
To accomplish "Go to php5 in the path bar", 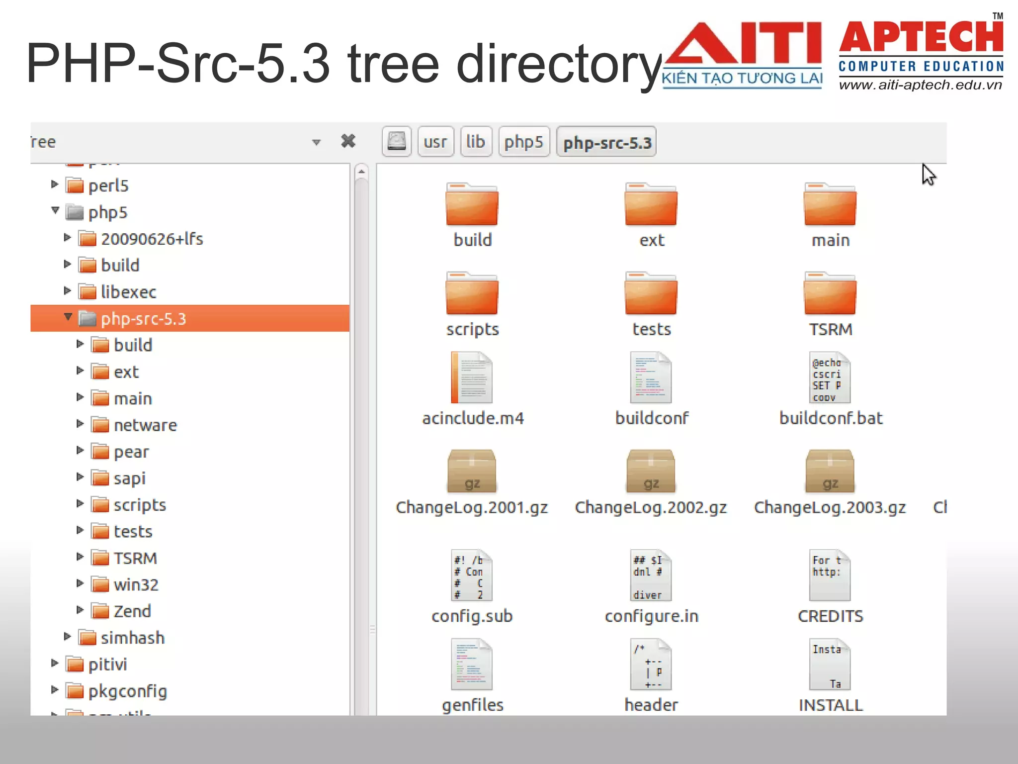I will (x=524, y=142).
